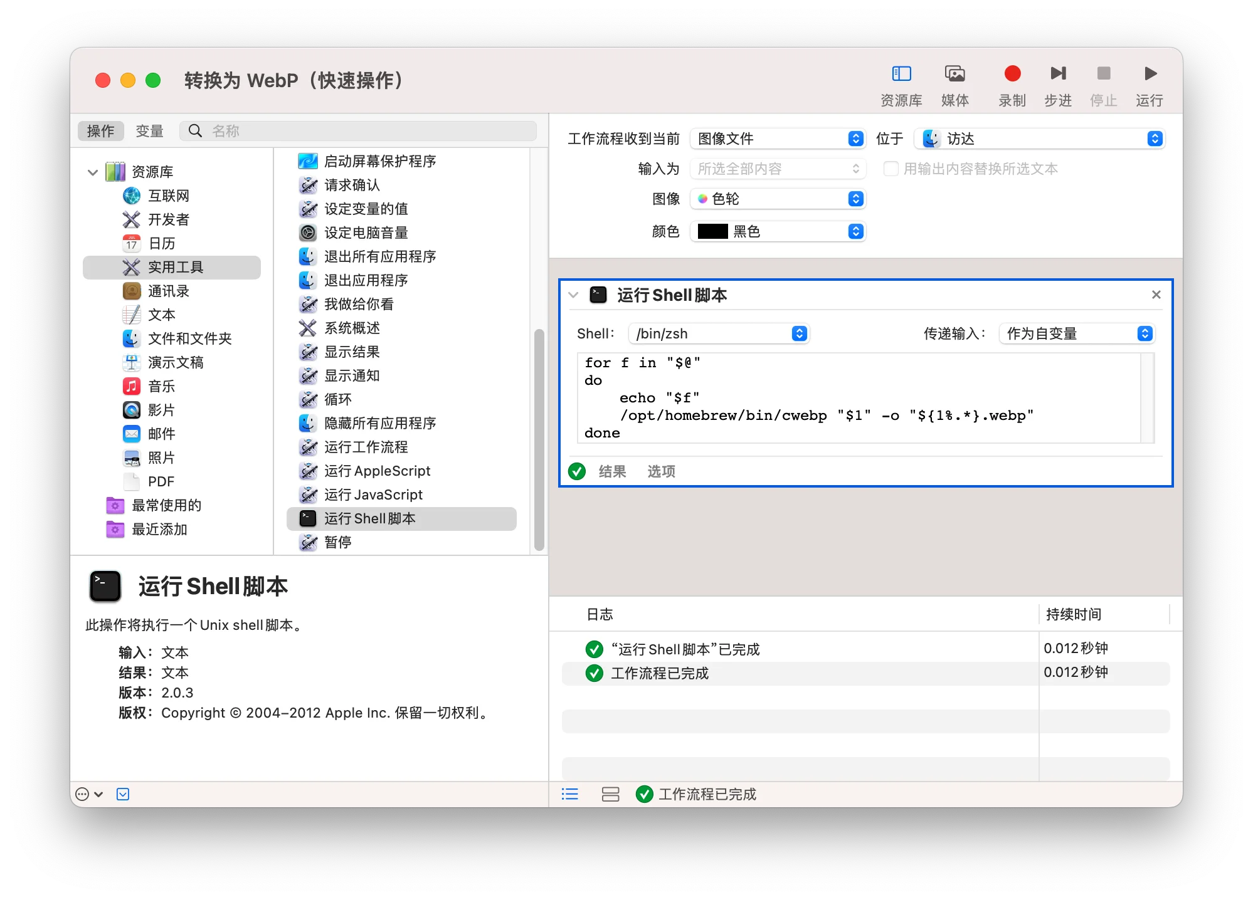Select the 文本 text category
Screen dimensions: 1253x900
(172, 315)
